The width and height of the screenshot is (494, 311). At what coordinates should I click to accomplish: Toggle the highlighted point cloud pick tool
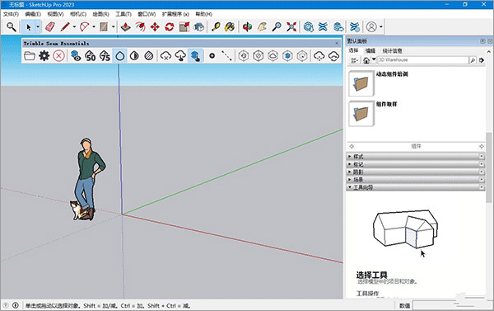pyautogui.click(x=195, y=56)
